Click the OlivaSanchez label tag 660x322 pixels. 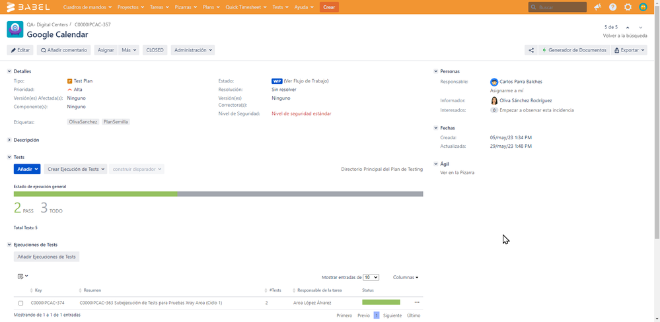(83, 122)
